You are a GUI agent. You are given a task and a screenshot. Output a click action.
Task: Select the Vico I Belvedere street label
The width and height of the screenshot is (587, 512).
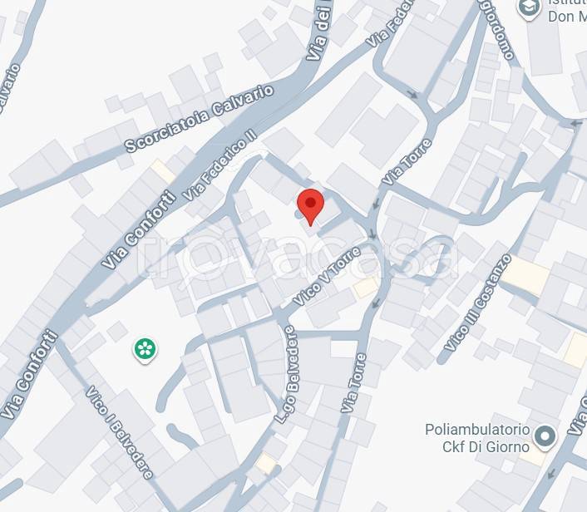pos(120,432)
